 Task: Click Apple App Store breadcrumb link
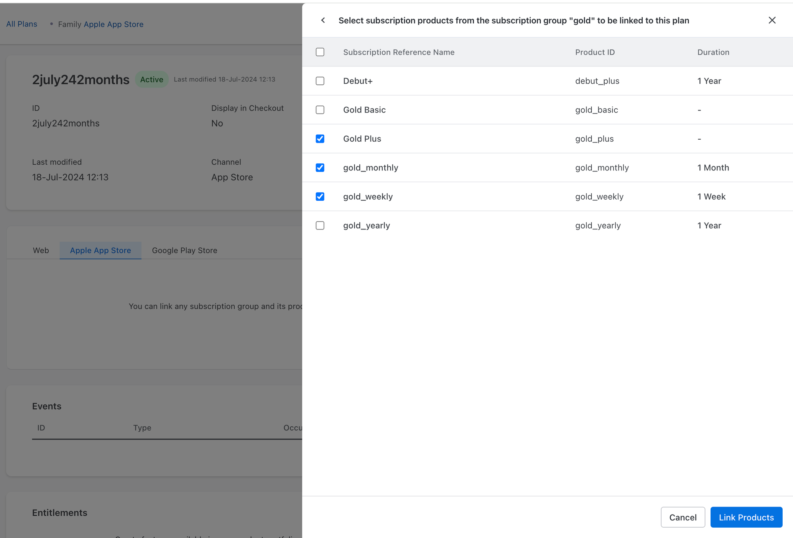click(x=114, y=24)
